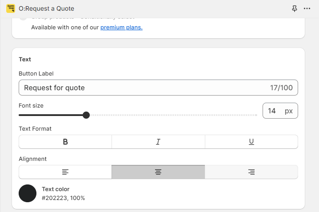Toggle bold text format
Viewport: 319px width, 212px height.
(x=65, y=142)
